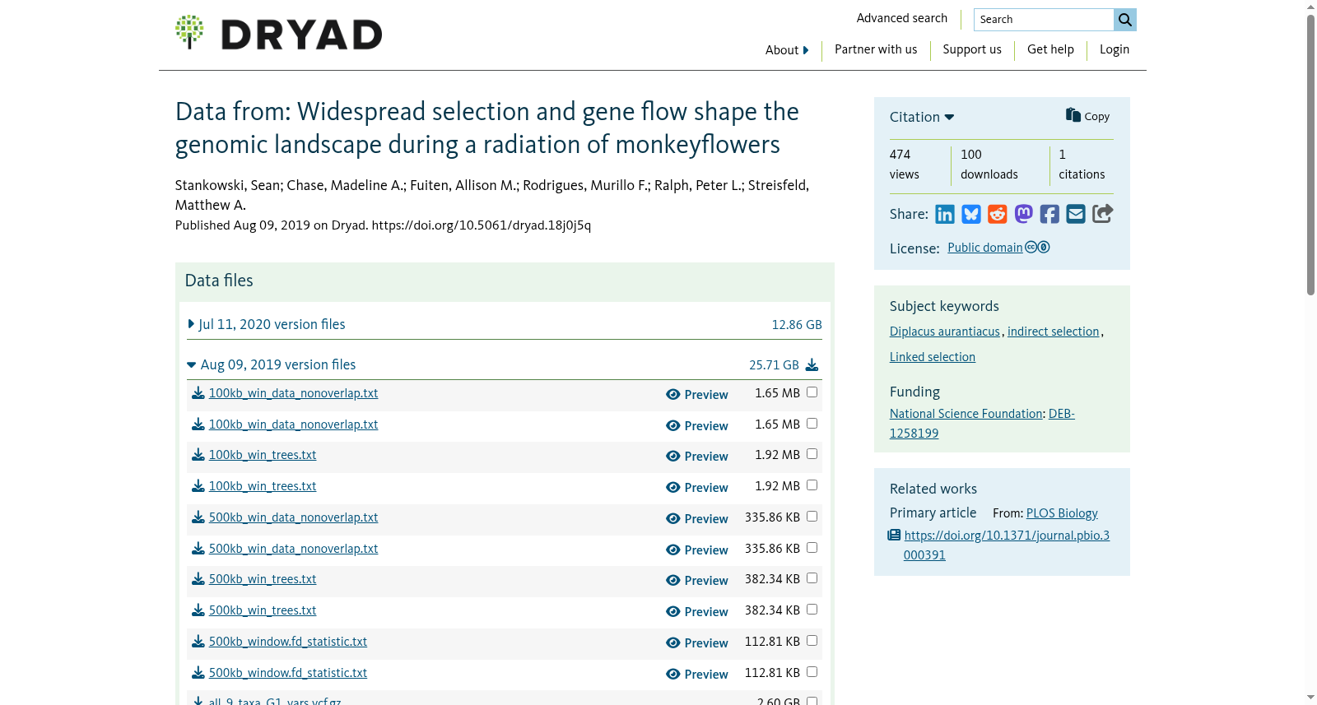Tick checkbox for first 500kb_window.fd_statistic.txt
The image size is (1317, 705).
coord(812,641)
